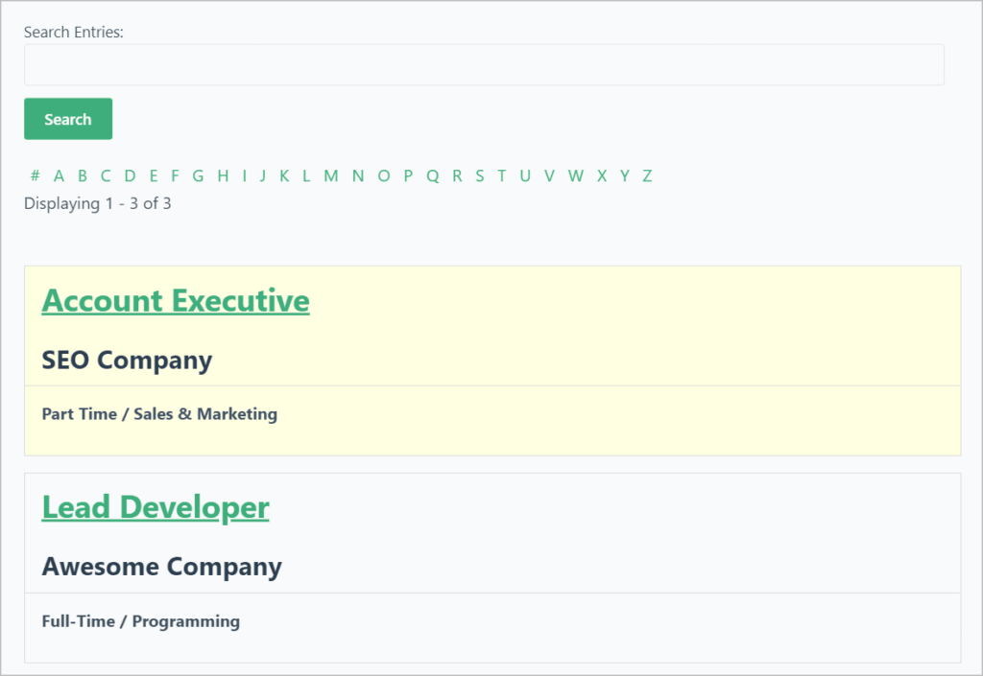Viewport: 983px width, 676px height.
Task: Click the Search Entries text field
Action: 484,65
